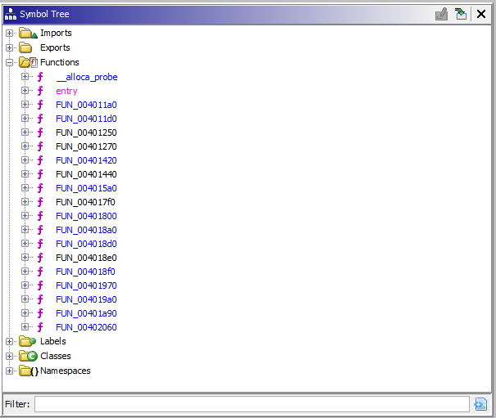Screen dimensions: 496x418
Task: Click the navigate-incoming-location icon with green arrow
Action: [461, 14]
